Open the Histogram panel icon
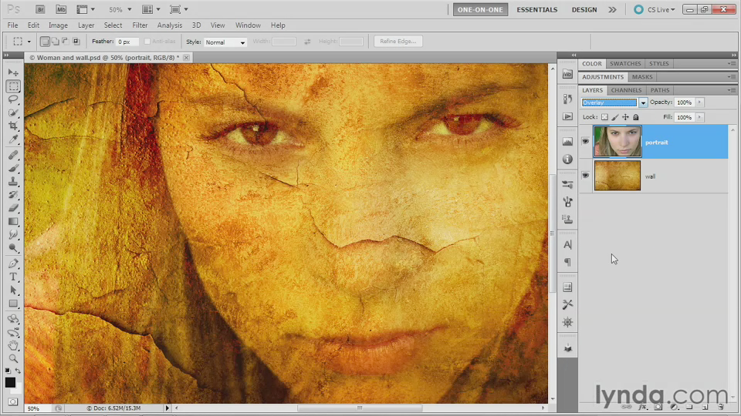Screen dimensions: 741x416 click(x=567, y=142)
